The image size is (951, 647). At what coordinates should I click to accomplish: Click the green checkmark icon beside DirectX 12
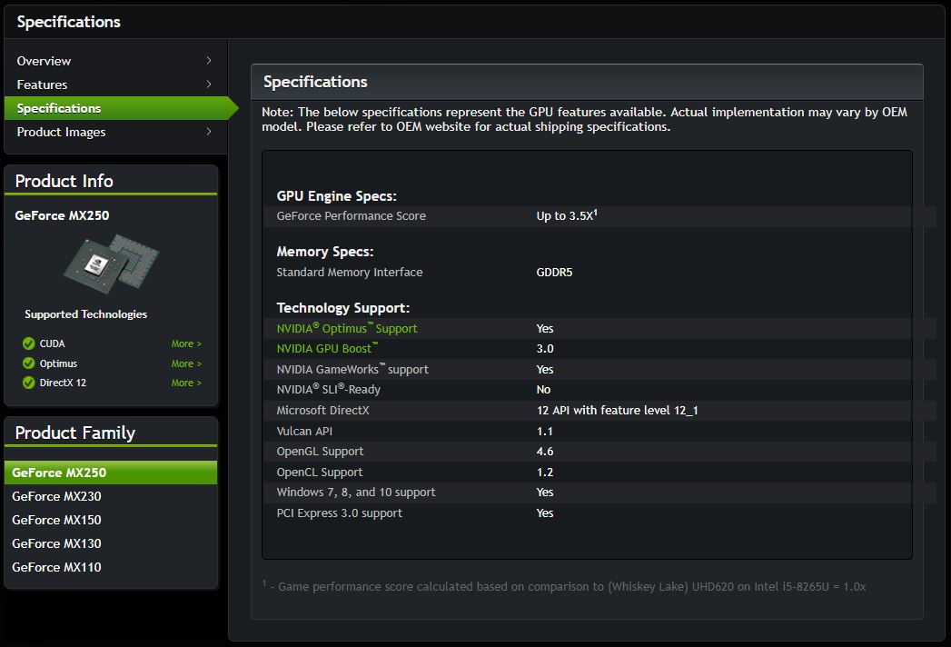coord(28,383)
